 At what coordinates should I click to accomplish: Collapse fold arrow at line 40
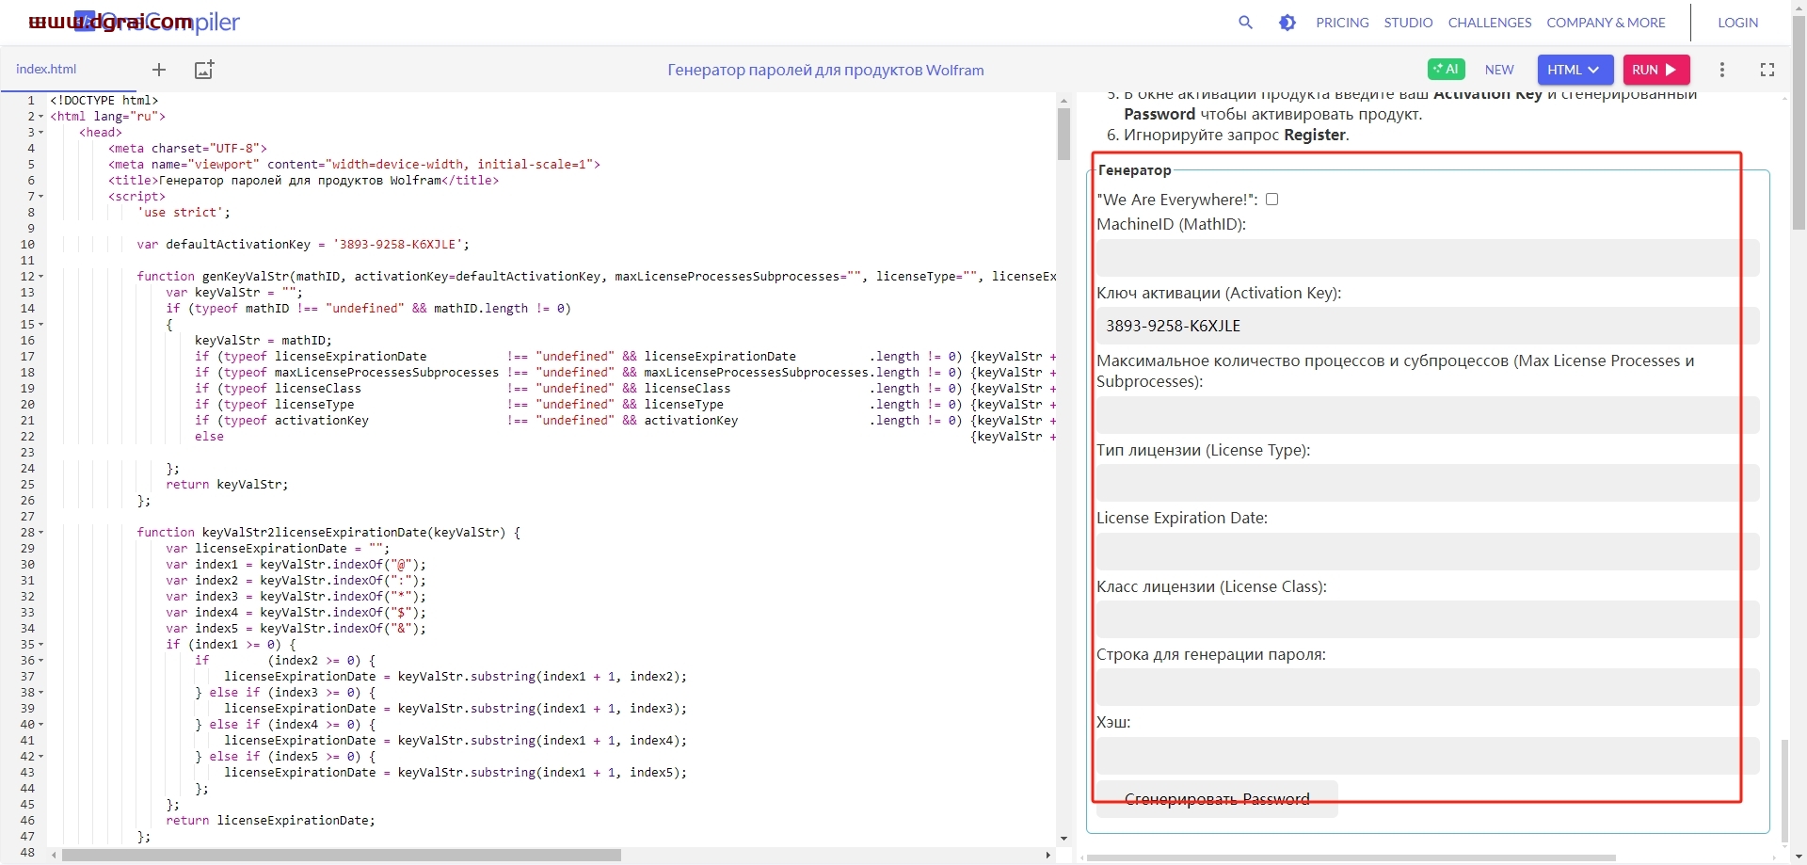coord(41,725)
